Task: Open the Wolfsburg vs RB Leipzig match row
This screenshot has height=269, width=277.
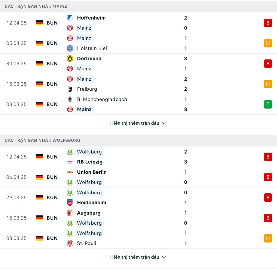Action: coord(138,157)
